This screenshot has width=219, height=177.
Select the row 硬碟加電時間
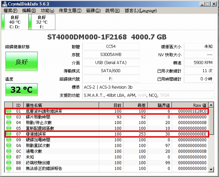point(107,140)
